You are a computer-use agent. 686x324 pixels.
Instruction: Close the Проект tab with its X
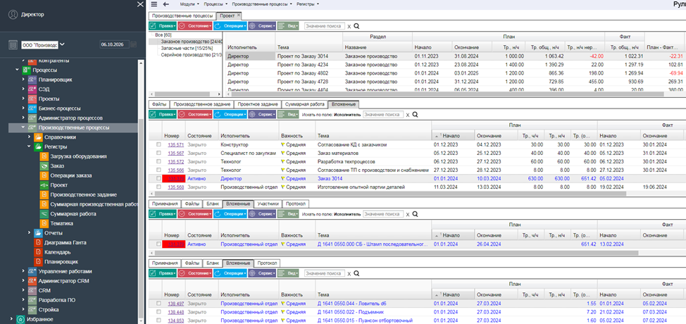click(x=239, y=15)
